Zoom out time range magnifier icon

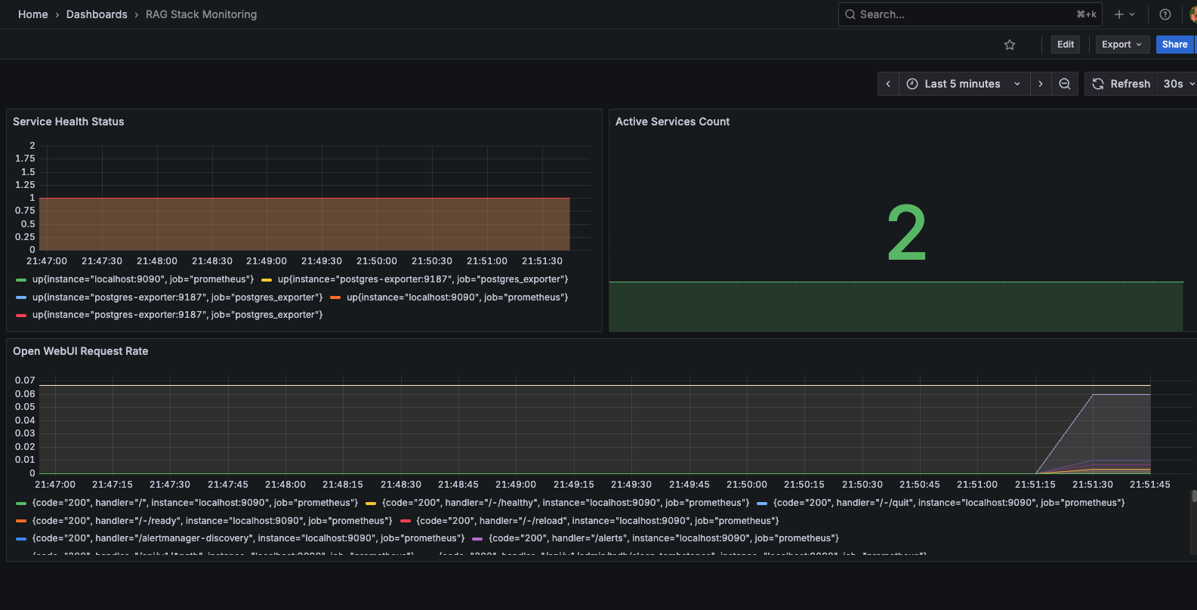1065,84
